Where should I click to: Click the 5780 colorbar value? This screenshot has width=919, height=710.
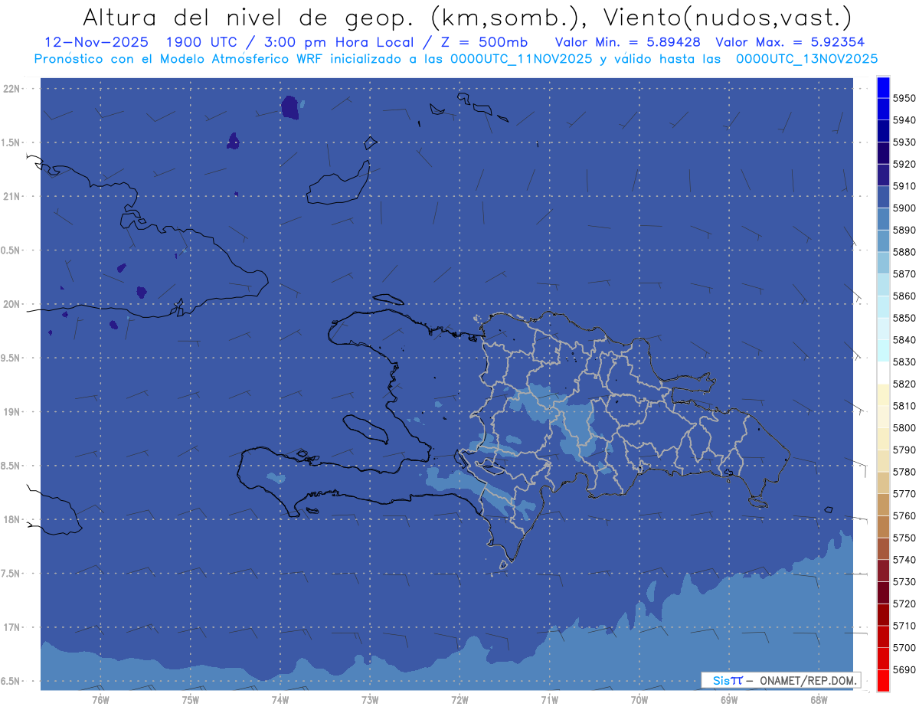click(x=904, y=472)
